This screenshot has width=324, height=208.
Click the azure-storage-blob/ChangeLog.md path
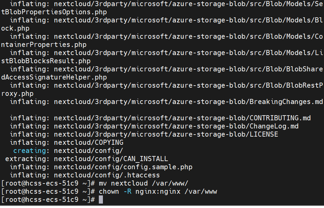(x=176, y=126)
